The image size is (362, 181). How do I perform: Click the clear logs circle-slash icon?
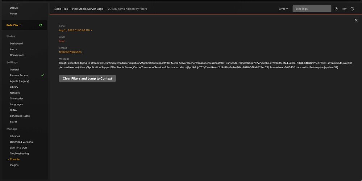coord(352,9)
